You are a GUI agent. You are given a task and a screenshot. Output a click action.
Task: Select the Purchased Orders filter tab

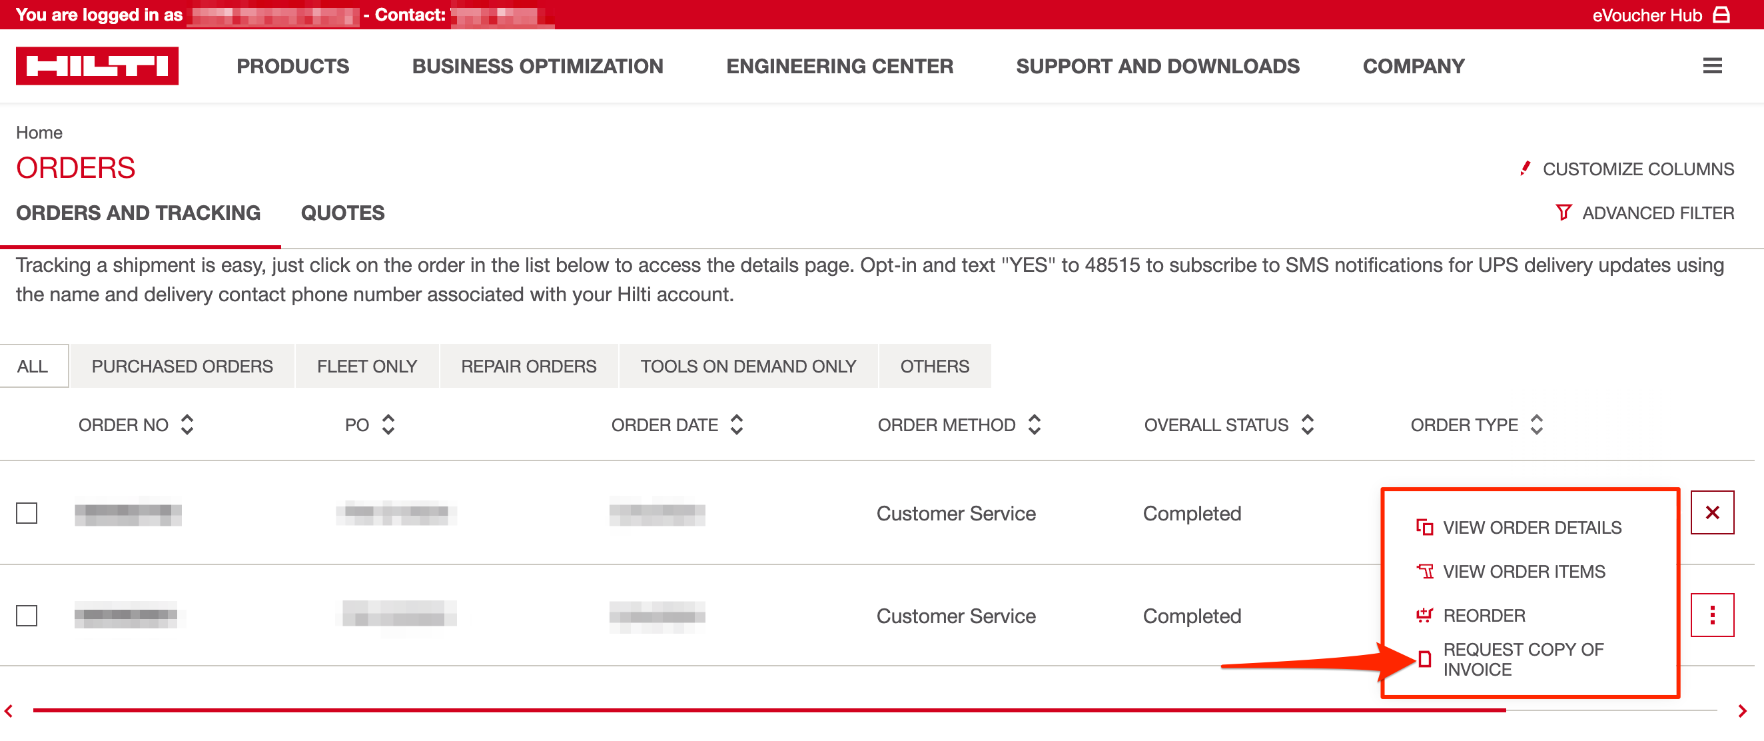click(182, 367)
